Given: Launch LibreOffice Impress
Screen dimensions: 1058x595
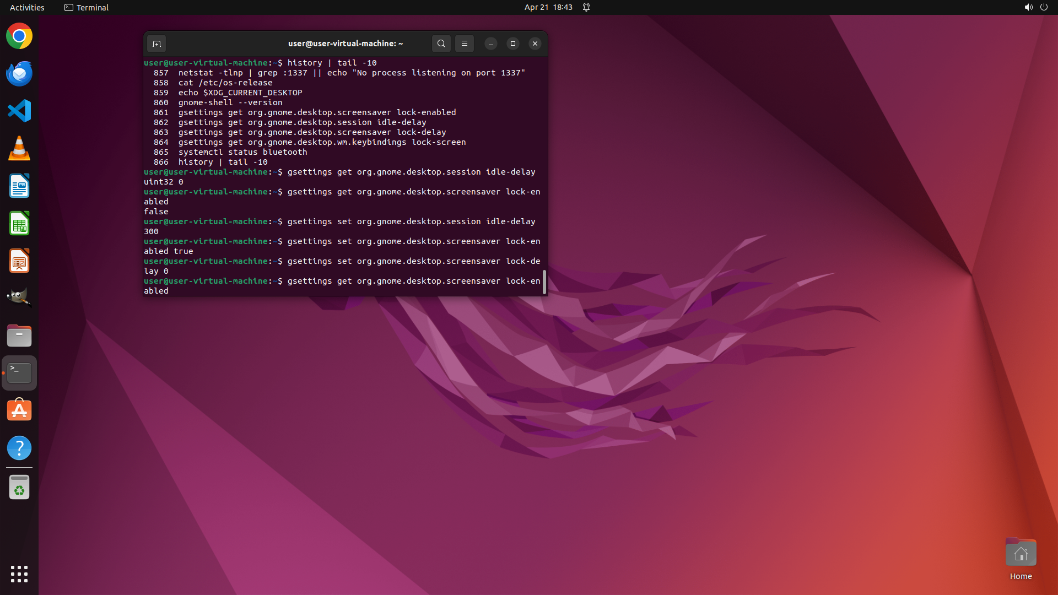Looking at the screenshot, I should coord(19,261).
